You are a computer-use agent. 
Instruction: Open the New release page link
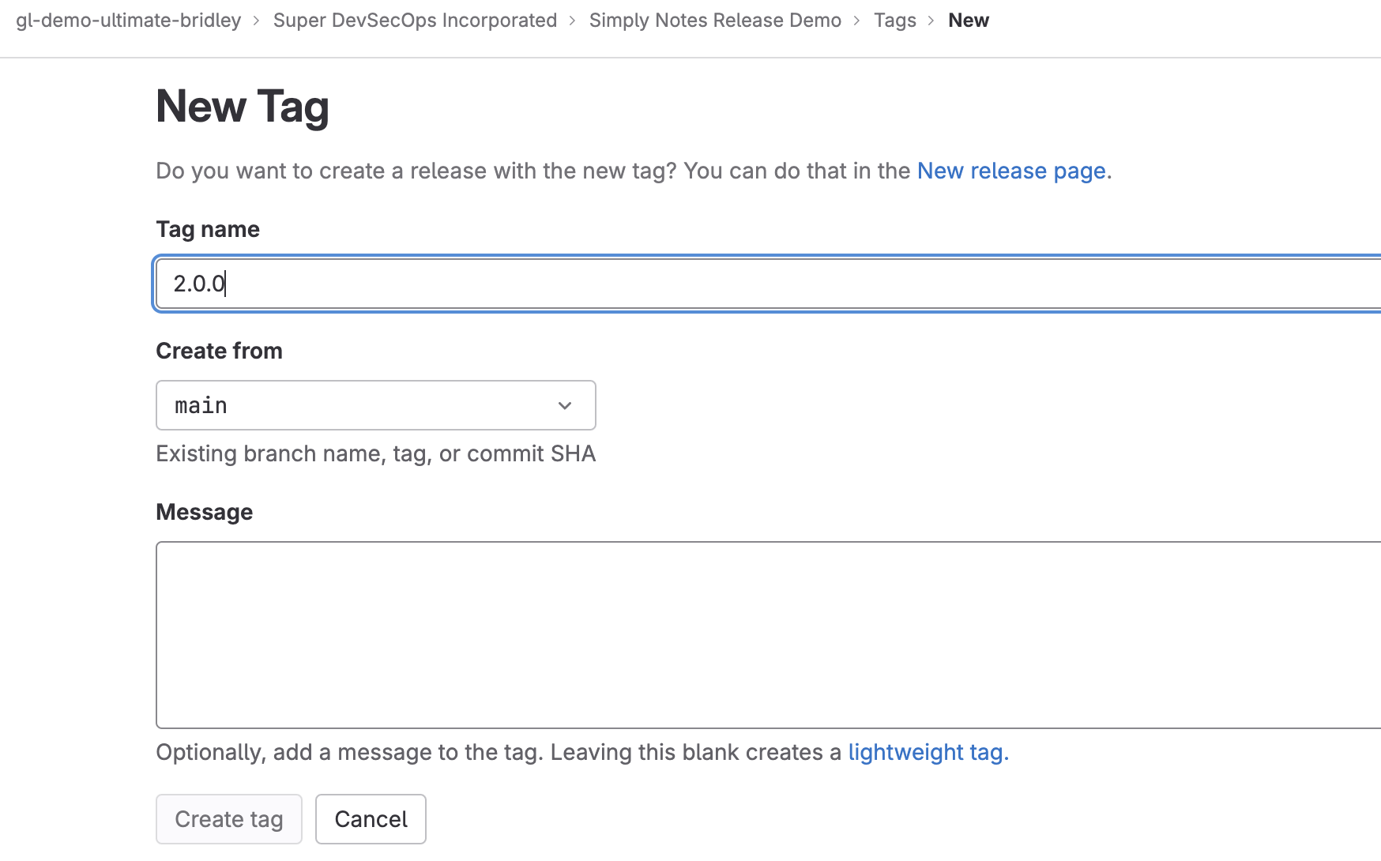tap(1011, 171)
